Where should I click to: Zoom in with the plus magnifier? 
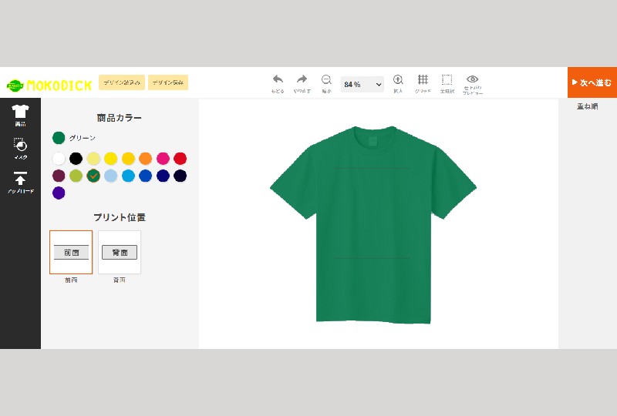point(398,80)
